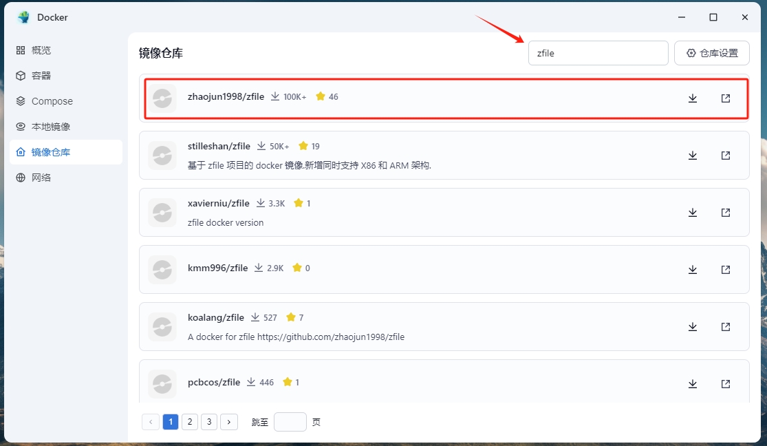Maximize the Docker window
Image resolution: width=767 pixels, height=446 pixels.
[713, 17]
